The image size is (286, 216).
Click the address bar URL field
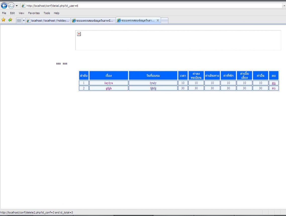(151, 6)
